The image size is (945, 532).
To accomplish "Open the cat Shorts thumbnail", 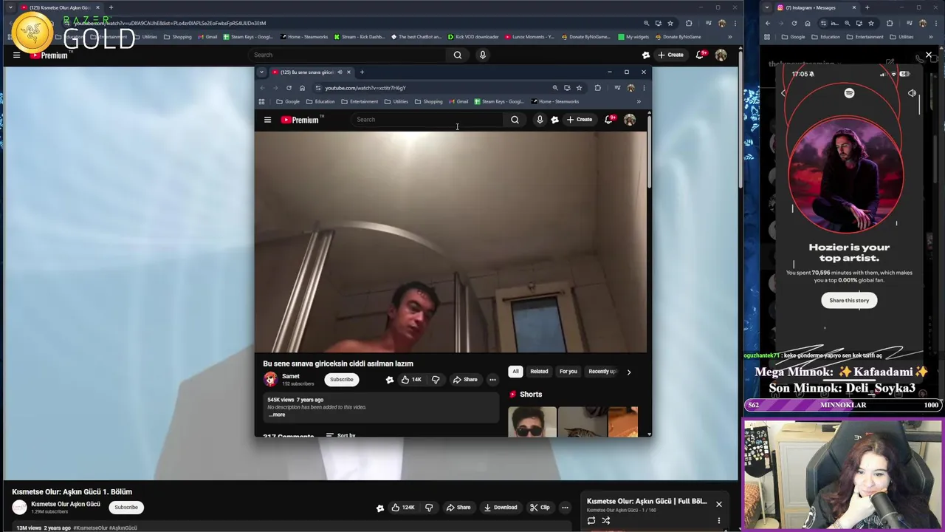I will [x=583, y=421].
